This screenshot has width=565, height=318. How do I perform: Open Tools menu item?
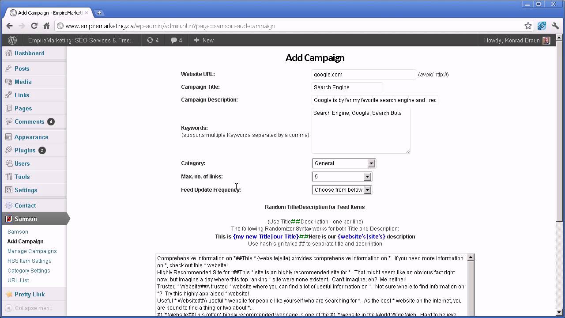click(x=22, y=177)
